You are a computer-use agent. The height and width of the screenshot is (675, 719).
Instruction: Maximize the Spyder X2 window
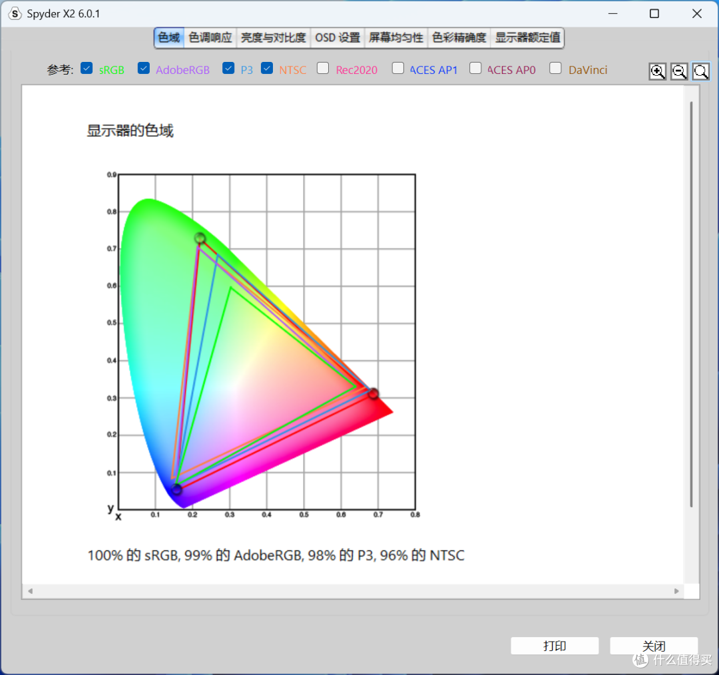[654, 14]
